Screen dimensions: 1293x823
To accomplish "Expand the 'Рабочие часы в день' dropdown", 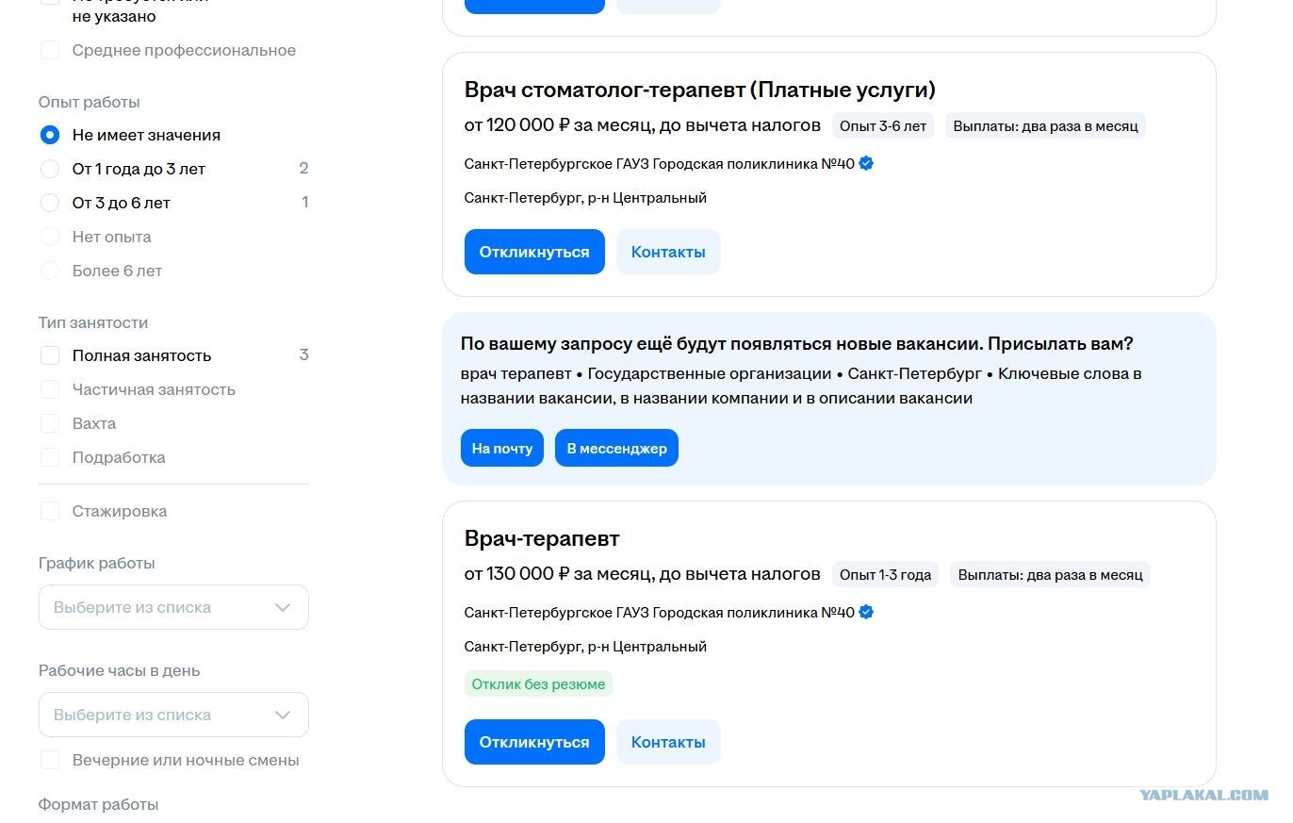I will pyautogui.click(x=173, y=715).
